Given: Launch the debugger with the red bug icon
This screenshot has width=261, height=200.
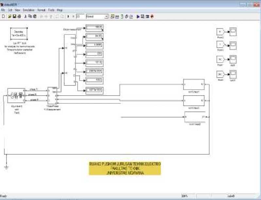Looking at the screenshot, I should [x=152, y=16].
